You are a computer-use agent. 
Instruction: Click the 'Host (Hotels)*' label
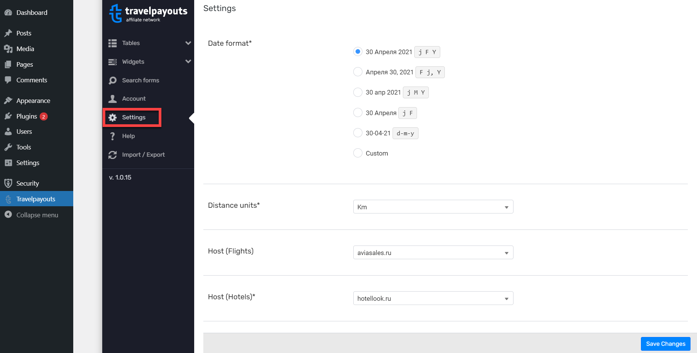(232, 297)
